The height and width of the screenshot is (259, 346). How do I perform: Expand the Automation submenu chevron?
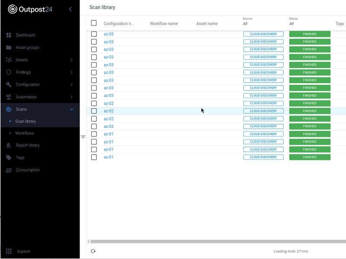pyautogui.click(x=71, y=97)
